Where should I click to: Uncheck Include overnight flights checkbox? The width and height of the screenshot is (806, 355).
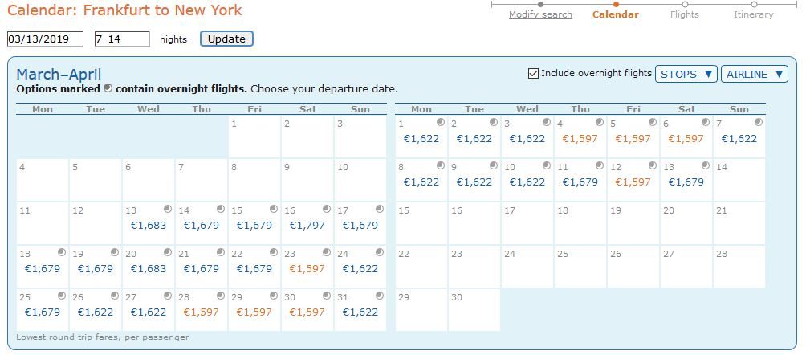point(534,74)
